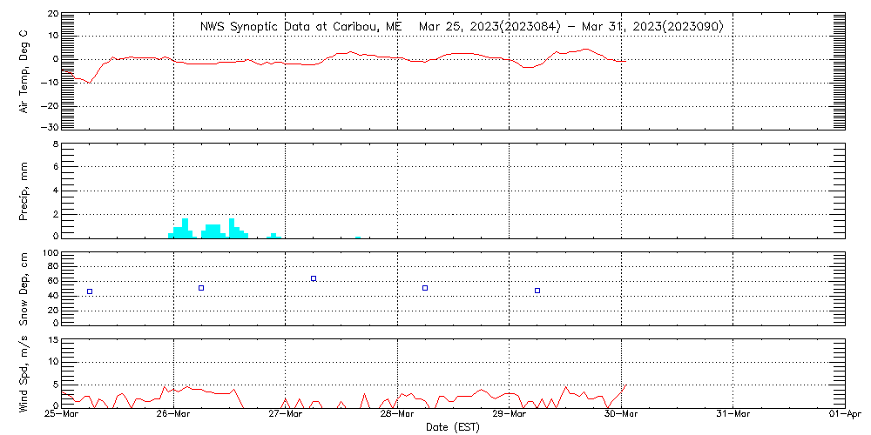Viewport: 871px width, 435px height.
Task: Click the 25-Mar snow depth square marker
Action: [90, 291]
